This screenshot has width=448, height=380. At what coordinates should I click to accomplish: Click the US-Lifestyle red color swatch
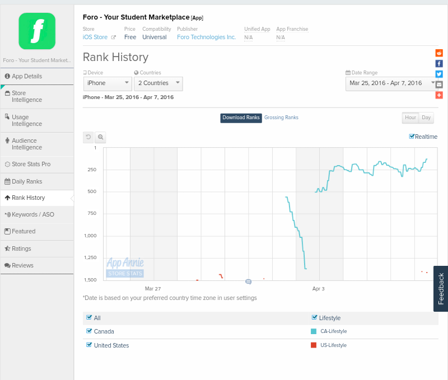314,345
